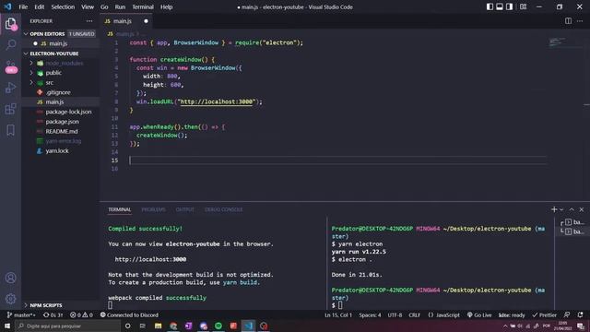Screen dimensions: 590x332
Task: Switch to the Problems panel tab
Action: pyautogui.click(x=153, y=209)
